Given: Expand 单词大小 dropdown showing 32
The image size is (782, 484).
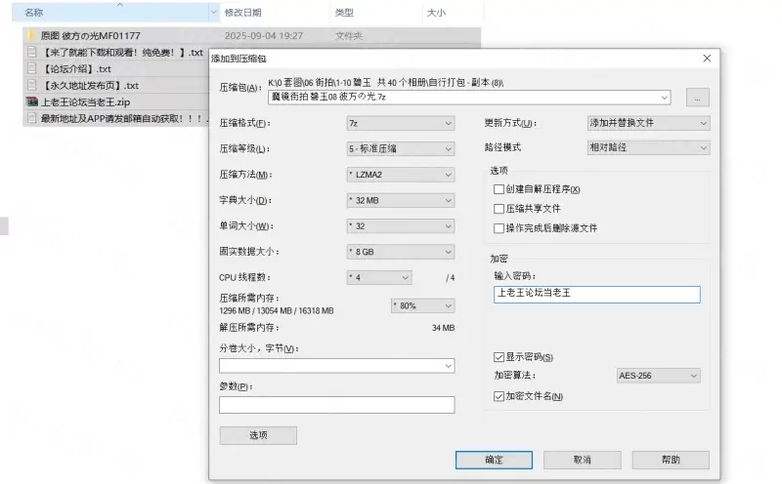Looking at the screenshot, I should (x=401, y=226).
